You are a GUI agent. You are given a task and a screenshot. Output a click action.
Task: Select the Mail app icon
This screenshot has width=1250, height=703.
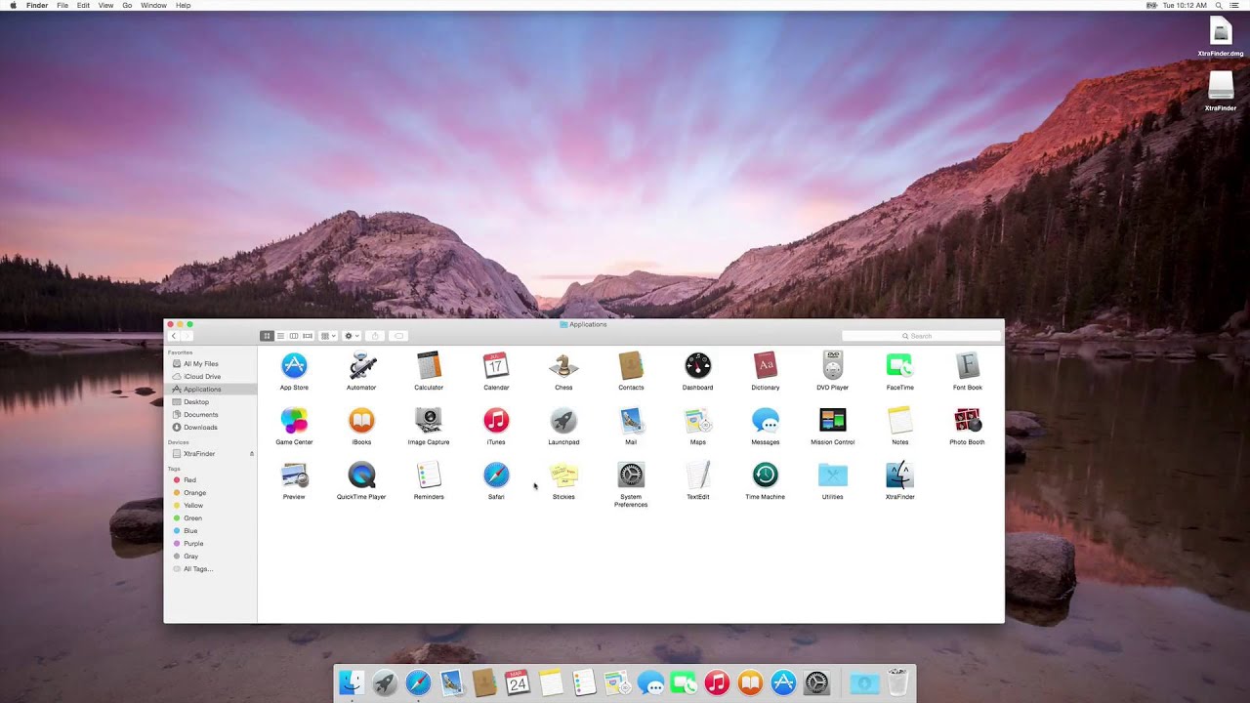pyautogui.click(x=631, y=421)
